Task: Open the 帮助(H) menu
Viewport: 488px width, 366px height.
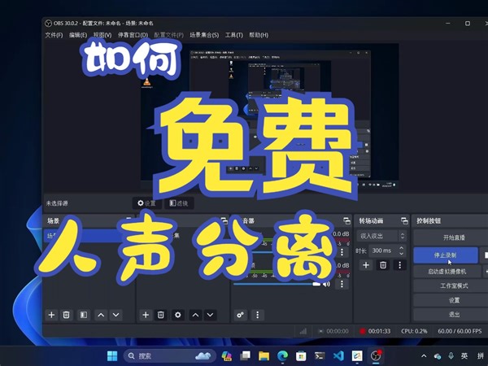Action: (x=259, y=35)
